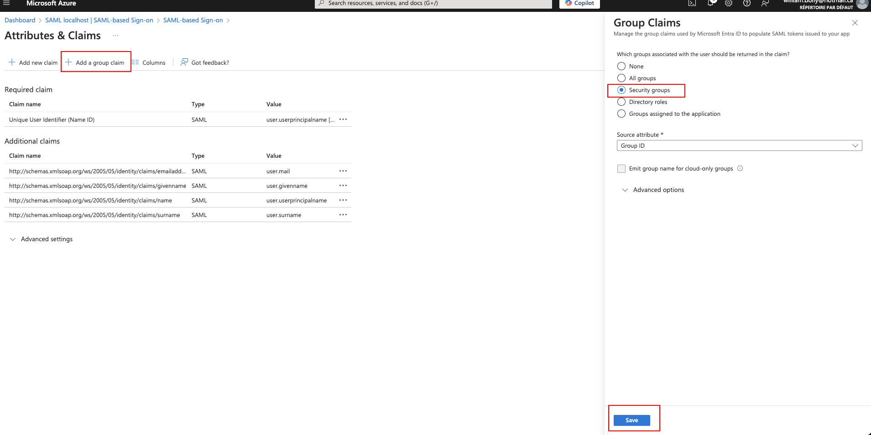Choose the Directory roles radio option
This screenshot has height=435, width=871.
coord(621,102)
